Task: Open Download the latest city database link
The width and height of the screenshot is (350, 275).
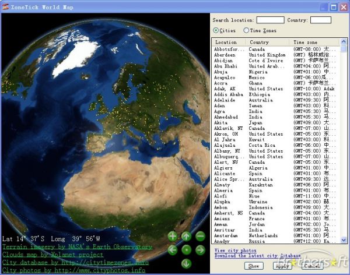Action: [258, 256]
